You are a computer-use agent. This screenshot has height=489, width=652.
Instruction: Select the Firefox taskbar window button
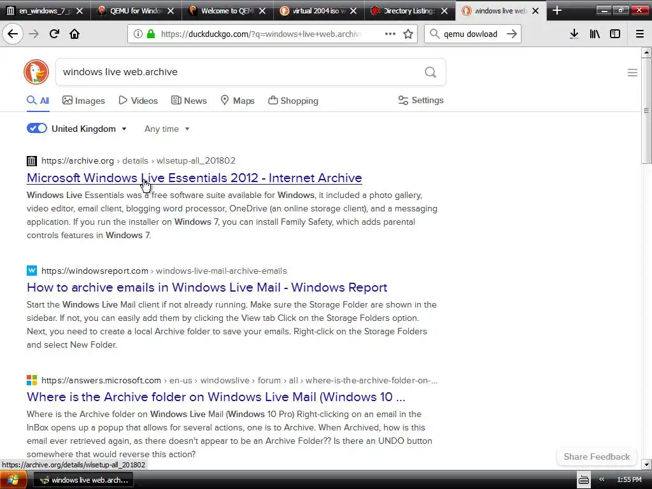click(83, 480)
